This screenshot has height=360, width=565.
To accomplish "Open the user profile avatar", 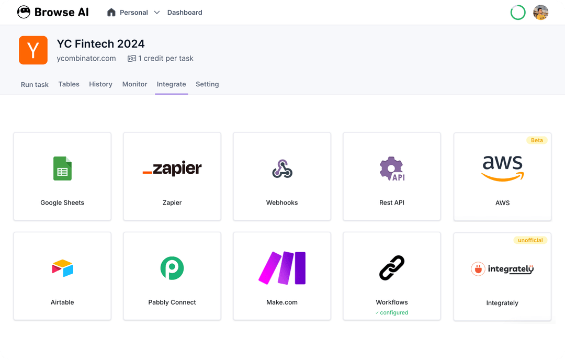I will click(540, 12).
